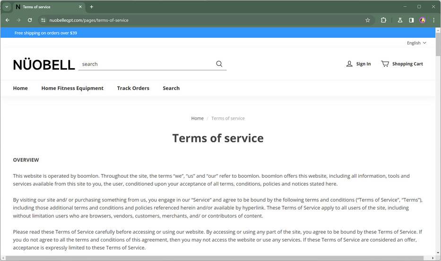This screenshot has height=261, width=441.
Task: Click the address bar URL
Action: tap(89, 20)
